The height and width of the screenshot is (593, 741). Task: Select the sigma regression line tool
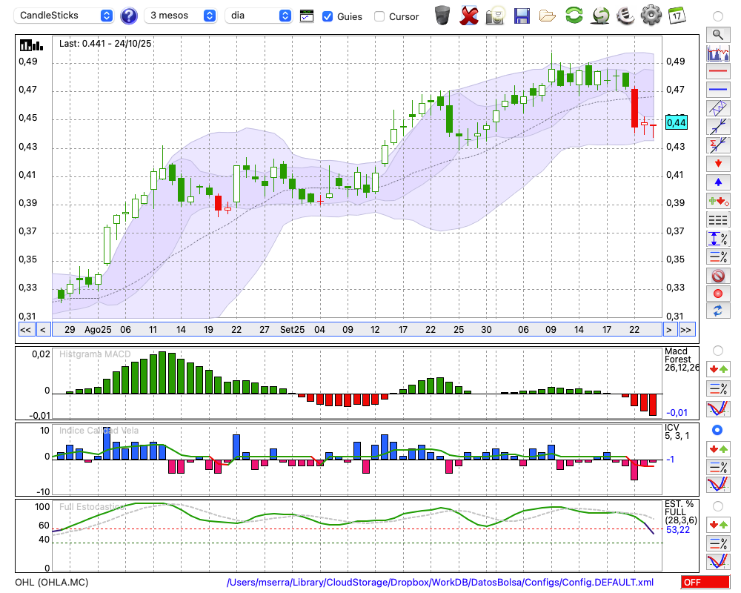[718, 145]
